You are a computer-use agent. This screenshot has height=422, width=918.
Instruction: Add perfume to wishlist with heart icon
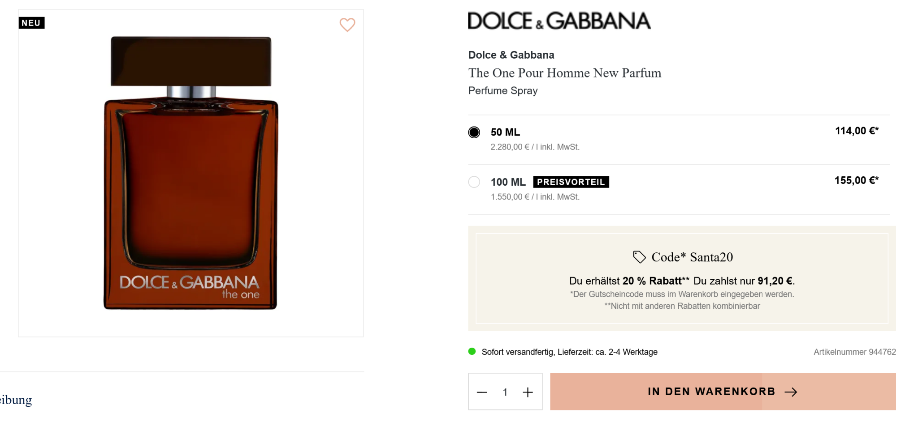pos(347,25)
